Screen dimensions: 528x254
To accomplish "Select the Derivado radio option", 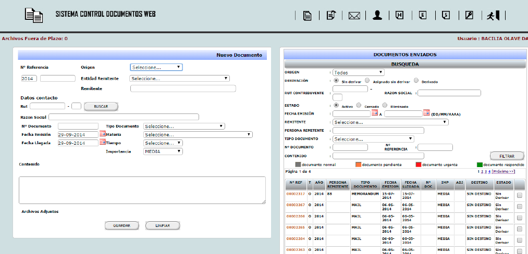I will pyautogui.click(x=416, y=81).
